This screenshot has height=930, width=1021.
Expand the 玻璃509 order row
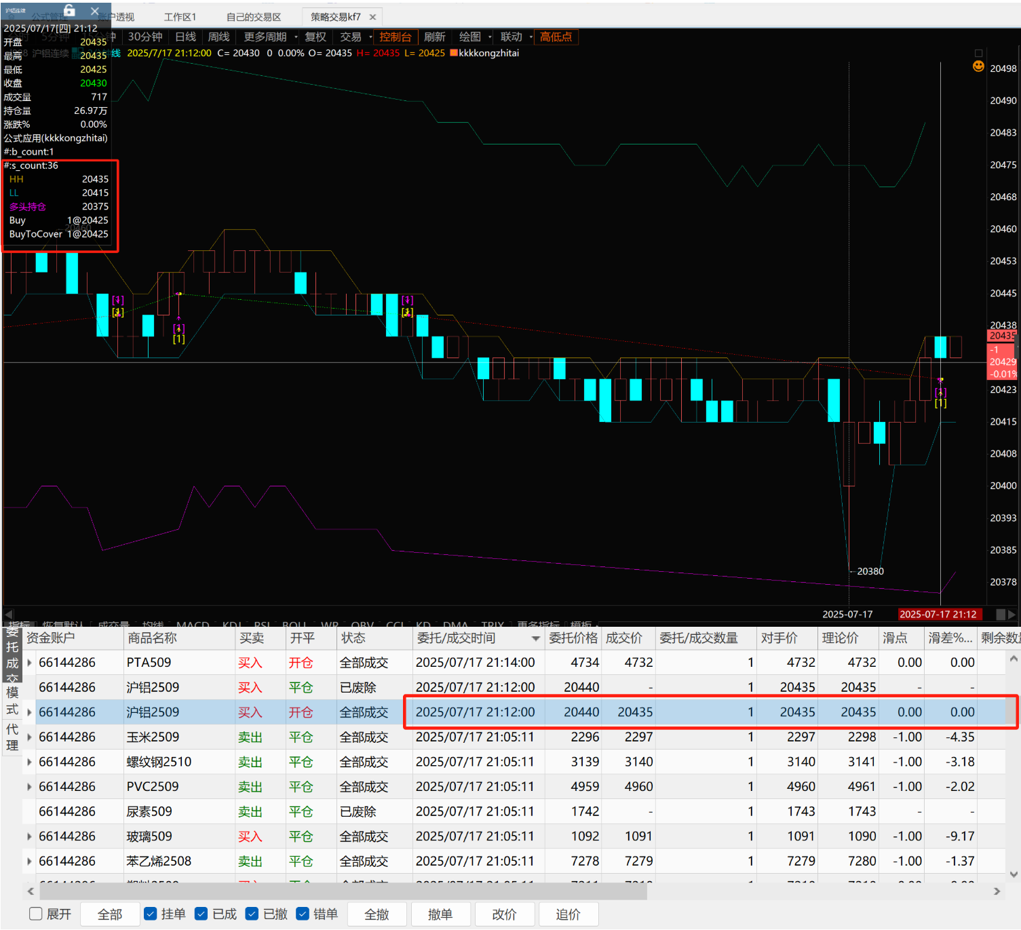(29, 836)
